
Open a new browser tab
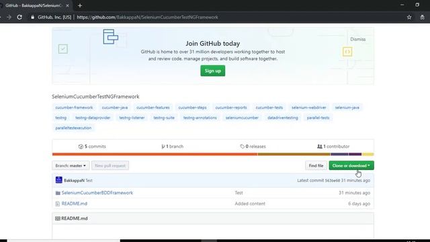tap(80, 5)
